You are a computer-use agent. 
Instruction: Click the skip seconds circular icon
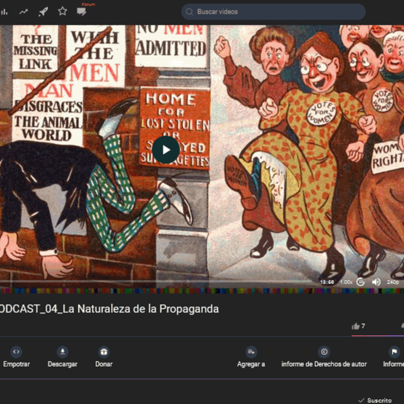pos(360,282)
